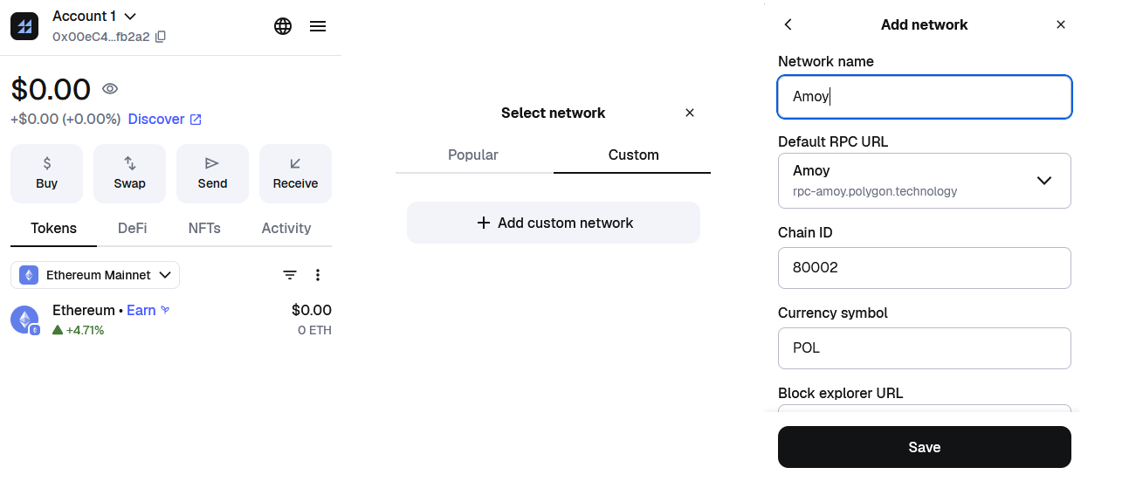Toggle balance visibility eye icon
The width and height of the screenshot is (1136, 502).
[110, 89]
